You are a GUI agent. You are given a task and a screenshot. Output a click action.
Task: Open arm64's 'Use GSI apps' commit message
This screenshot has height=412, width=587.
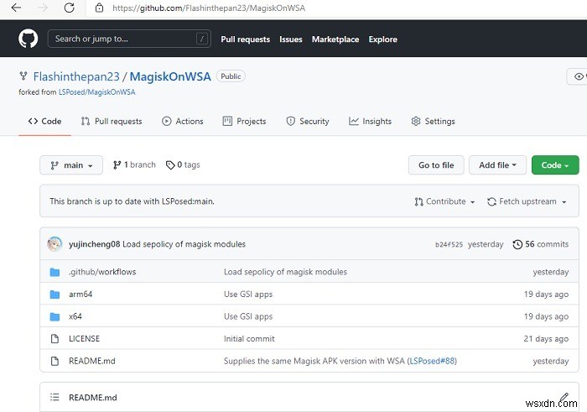coord(248,295)
